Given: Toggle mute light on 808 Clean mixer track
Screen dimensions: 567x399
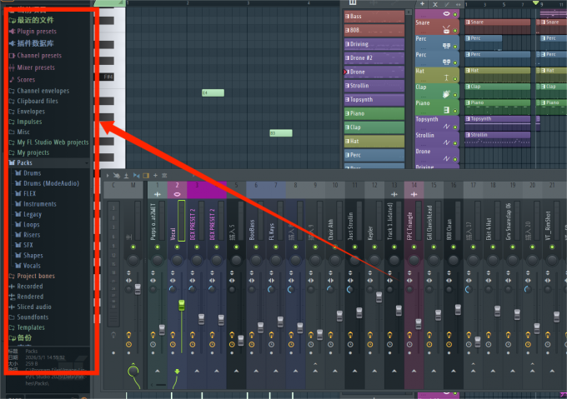Looking at the screenshot, I should 453,247.
